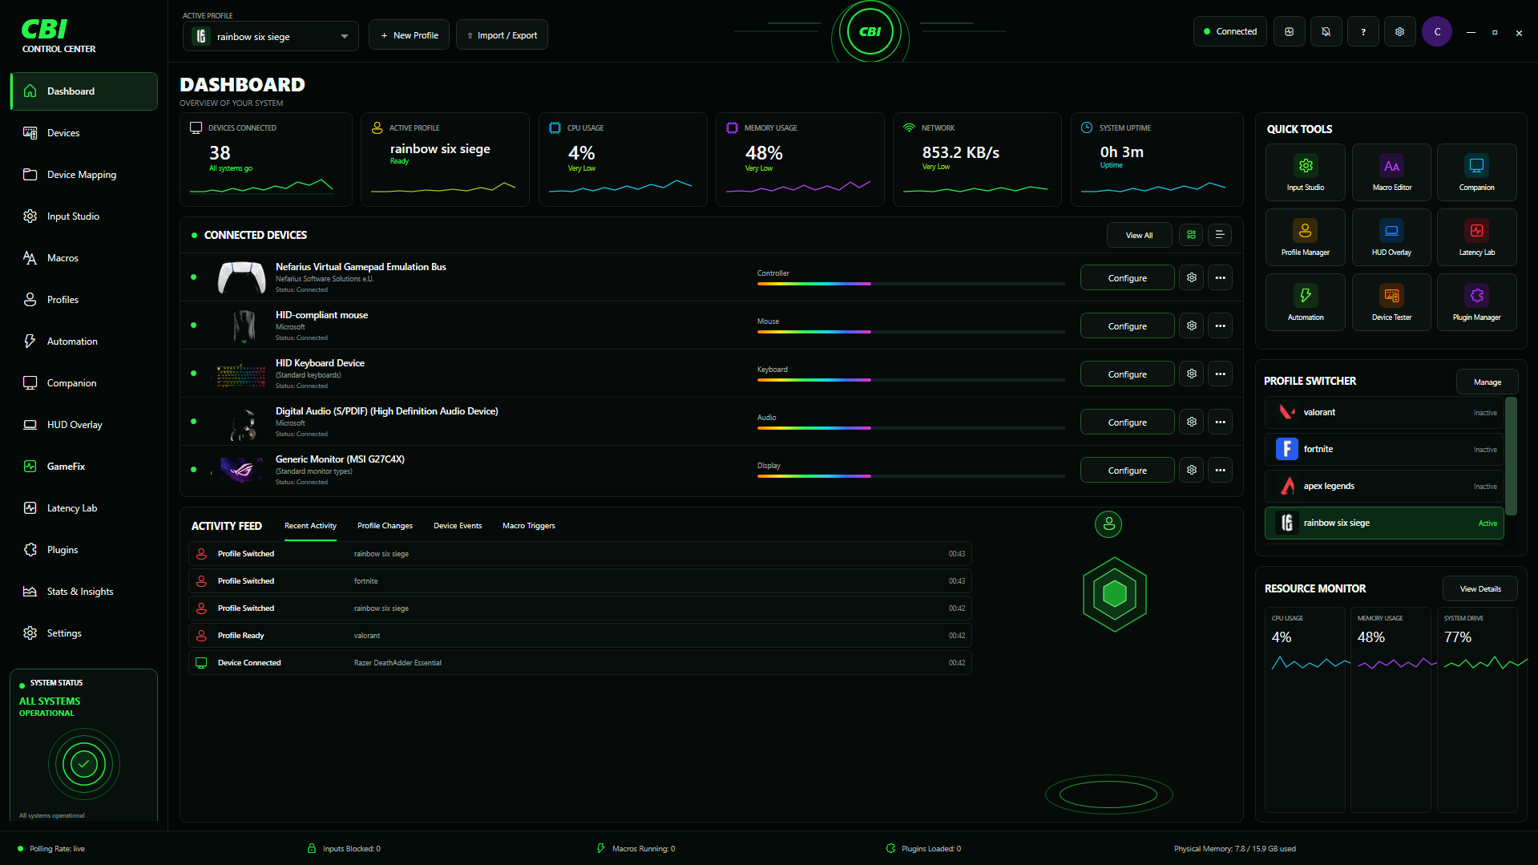This screenshot has height=865, width=1538.
Task: Switch to Profile Changes tab
Action: [x=385, y=526]
